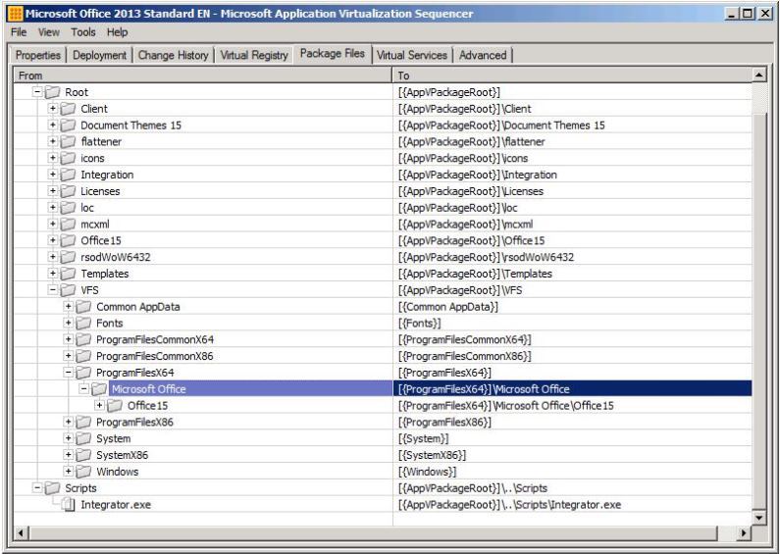Image resolution: width=780 pixels, height=554 pixels.
Task: Expand the Windows folder node
Action: tap(68, 471)
